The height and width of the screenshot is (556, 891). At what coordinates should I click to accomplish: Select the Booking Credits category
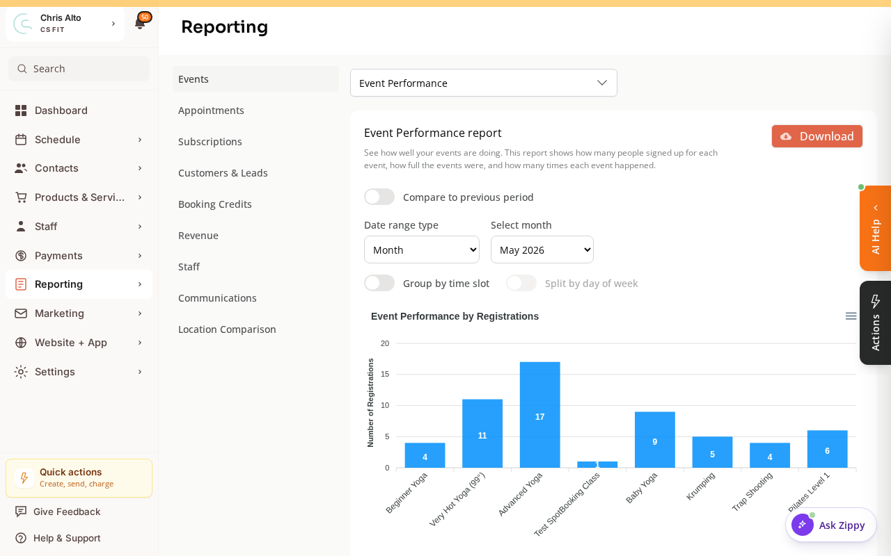(x=255, y=204)
